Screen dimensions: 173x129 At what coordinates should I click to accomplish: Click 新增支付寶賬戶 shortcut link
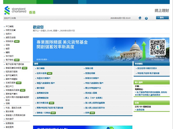pos(92,78)
